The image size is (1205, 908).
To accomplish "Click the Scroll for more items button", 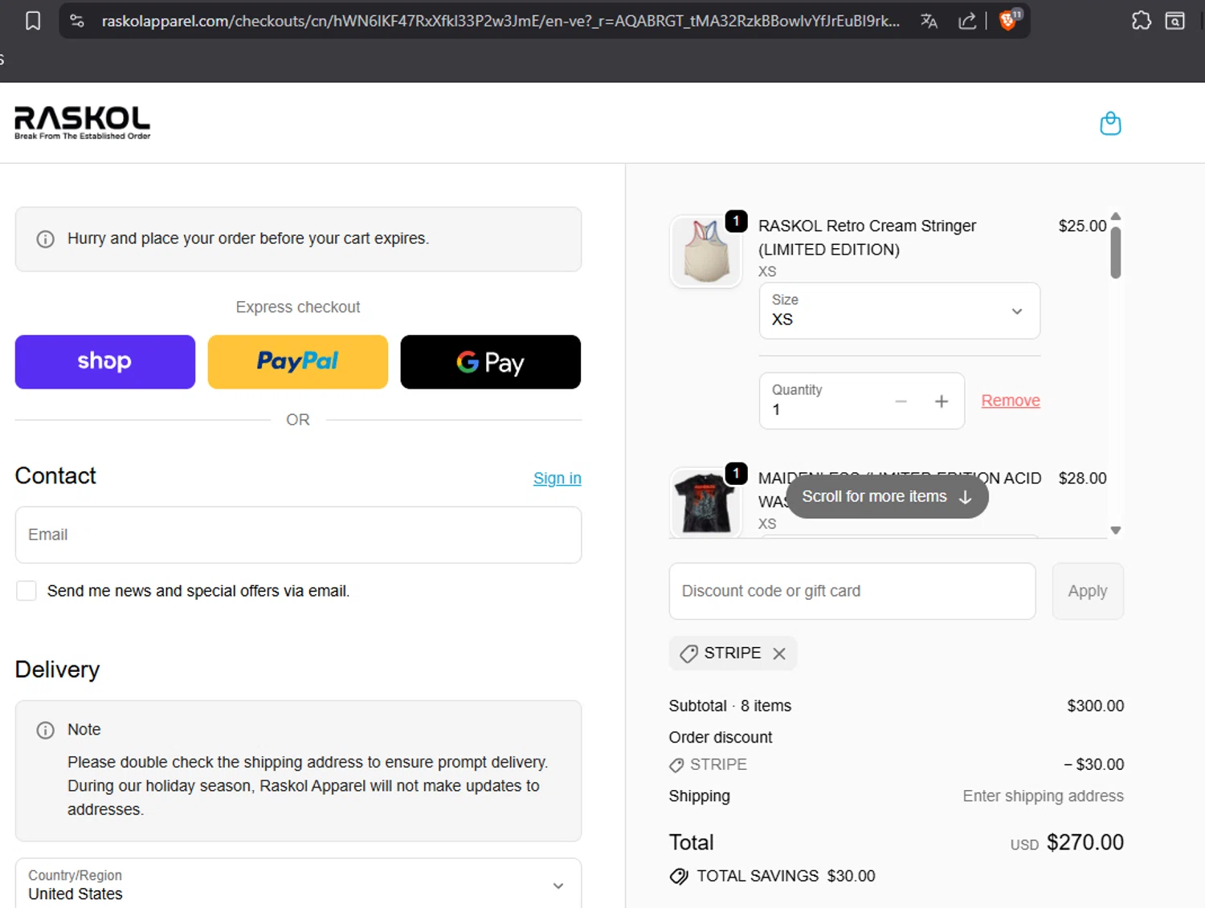I will pyautogui.click(x=887, y=497).
